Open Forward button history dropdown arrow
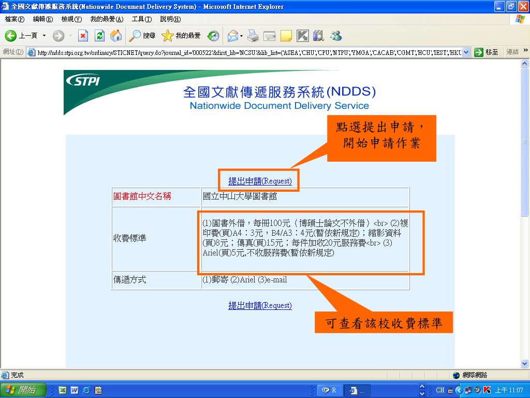The image size is (530, 398). [x=70, y=36]
